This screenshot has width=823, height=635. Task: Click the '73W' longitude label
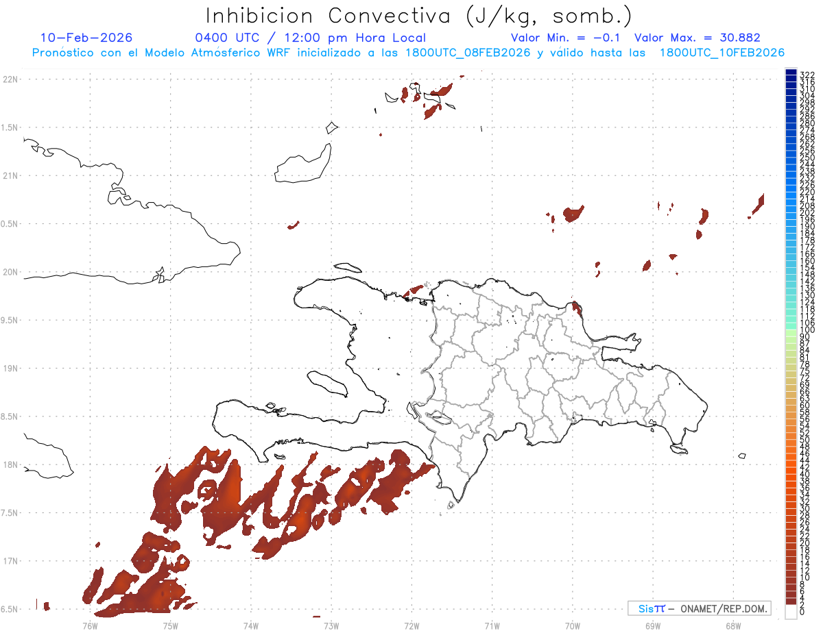331,625
